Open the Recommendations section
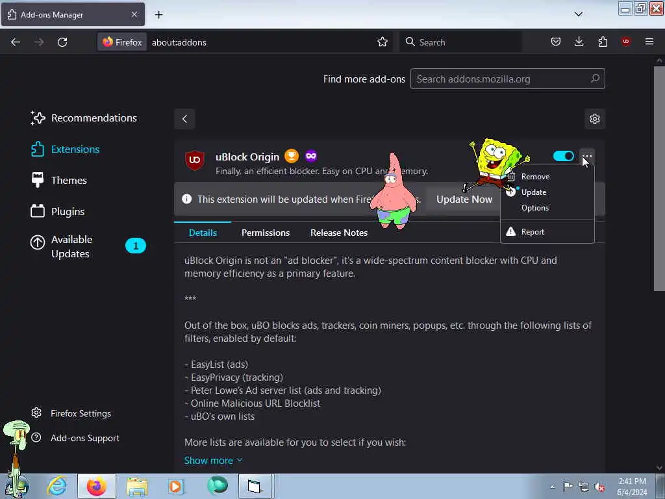This screenshot has height=499, width=665. point(84,118)
